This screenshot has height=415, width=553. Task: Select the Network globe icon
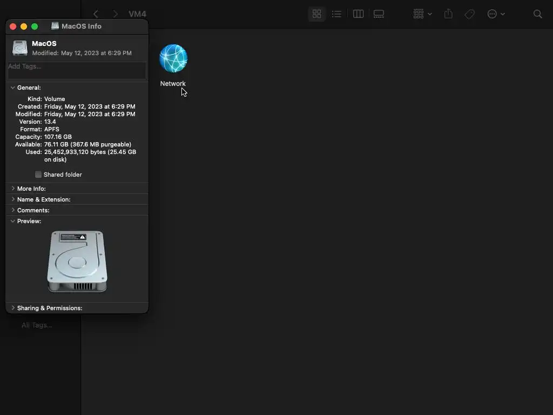(x=173, y=58)
